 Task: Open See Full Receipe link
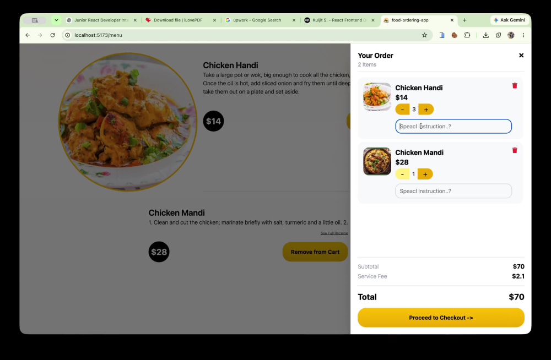tap(334, 233)
